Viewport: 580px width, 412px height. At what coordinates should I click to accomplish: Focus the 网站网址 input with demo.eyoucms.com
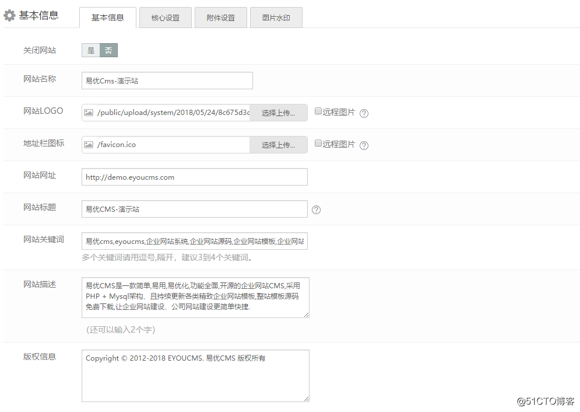195,177
